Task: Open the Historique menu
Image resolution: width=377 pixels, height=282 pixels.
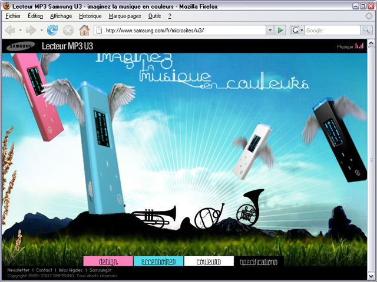Action: tap(90, 16)
